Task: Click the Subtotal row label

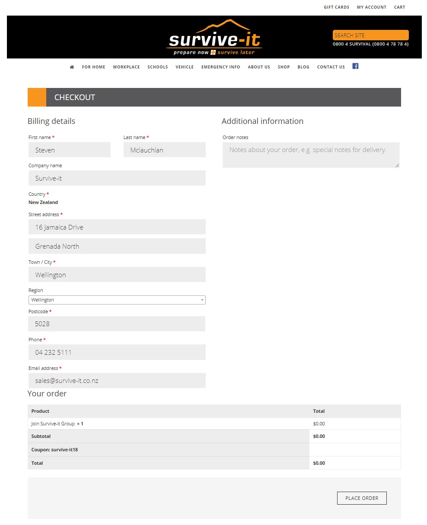Action: click(x=41, y=436)
